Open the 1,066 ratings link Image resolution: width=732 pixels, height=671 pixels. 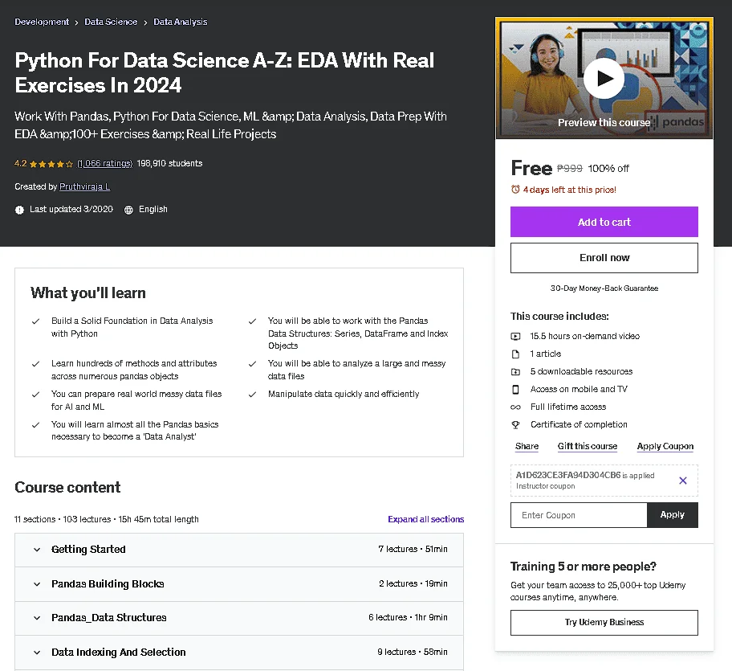click(x=104, y=164)
